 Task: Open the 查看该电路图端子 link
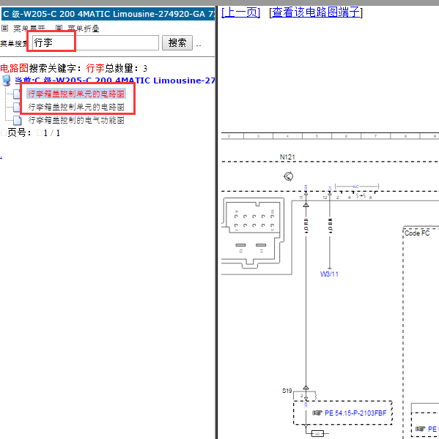[316, 12]
